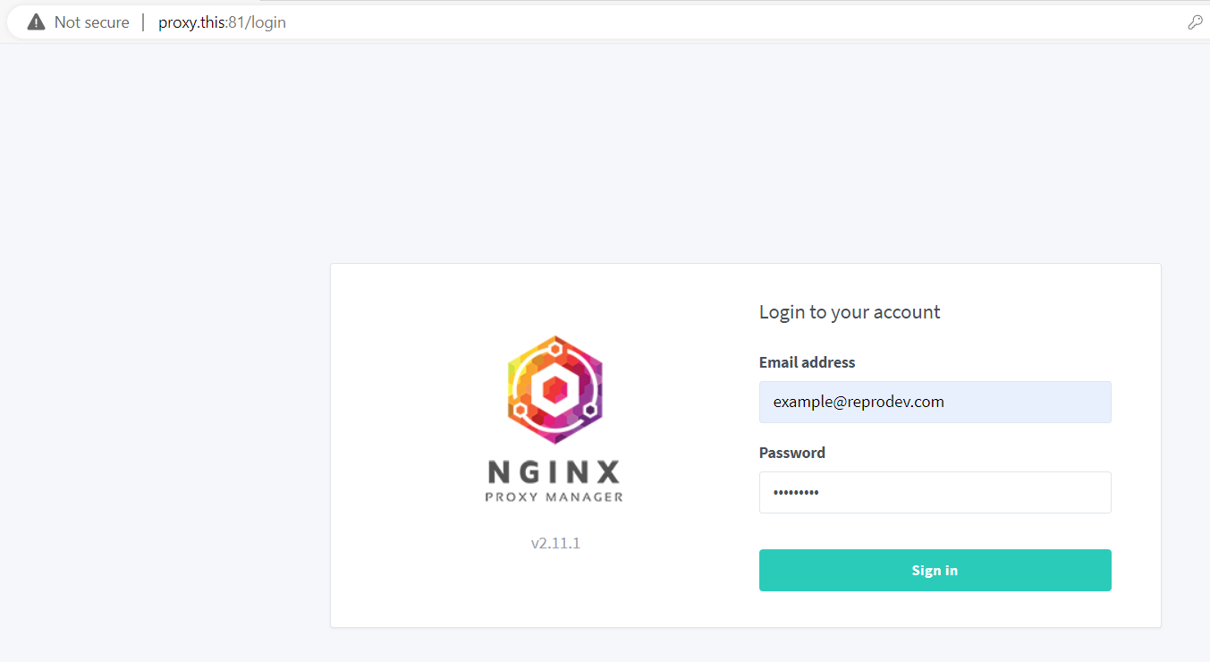Select the 'Login to your account' heading
This screenshot has height=662, width=1210.
[849, 311]
